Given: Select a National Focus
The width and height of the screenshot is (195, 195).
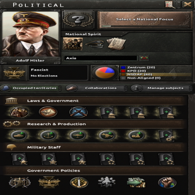Looking at the screenshot, I should [145, 20].
